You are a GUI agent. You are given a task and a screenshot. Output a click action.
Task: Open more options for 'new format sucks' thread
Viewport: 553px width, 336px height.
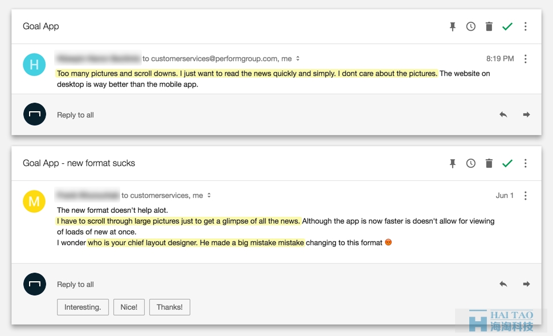526,163
